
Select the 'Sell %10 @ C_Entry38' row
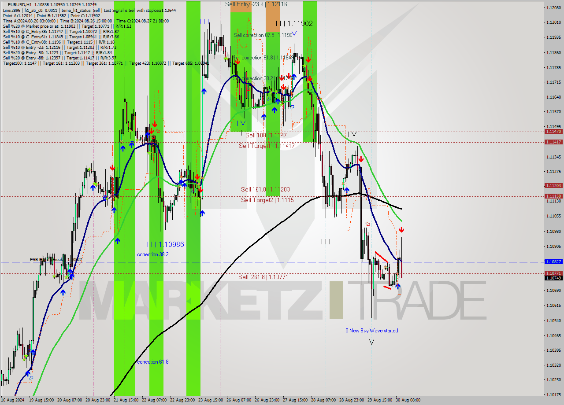click(x=61, y=31)
